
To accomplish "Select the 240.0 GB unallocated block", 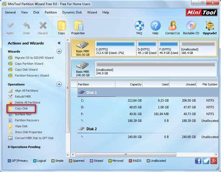I will (x=156, y=69).
